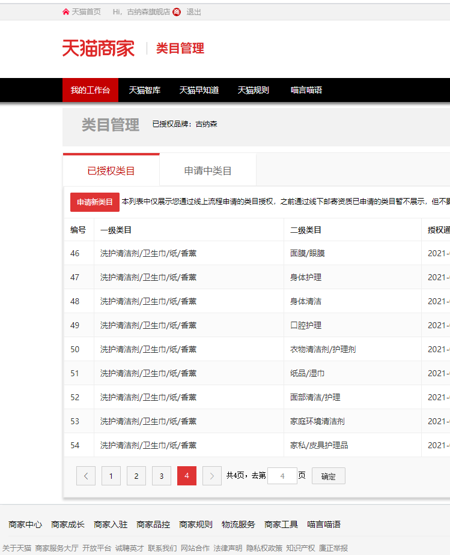This screenshot has width=450, height=555.
Task: Open 商家规则 footer link
Action: (x=196, y=524)
